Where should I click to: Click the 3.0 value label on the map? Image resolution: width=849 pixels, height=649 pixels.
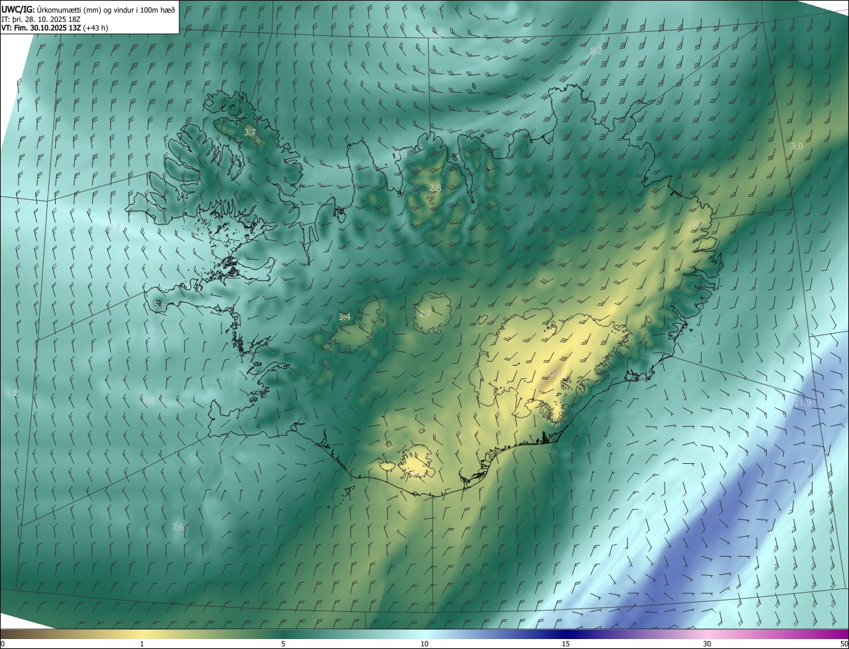click(x=797, y=146)
